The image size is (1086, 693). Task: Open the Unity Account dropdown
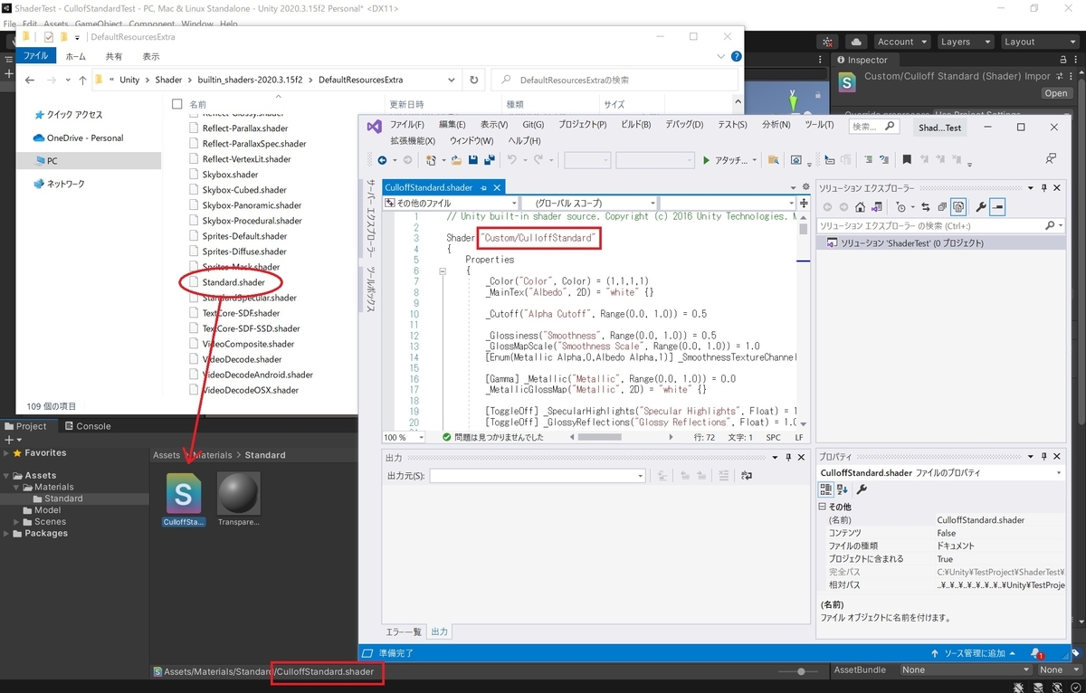[x=901, y=42]
